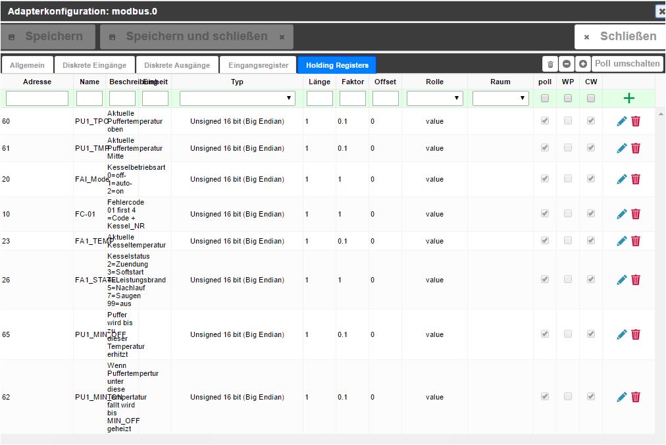Click the FC-01 name cell
Screen dimensions: 666x445
pos(85,214)
